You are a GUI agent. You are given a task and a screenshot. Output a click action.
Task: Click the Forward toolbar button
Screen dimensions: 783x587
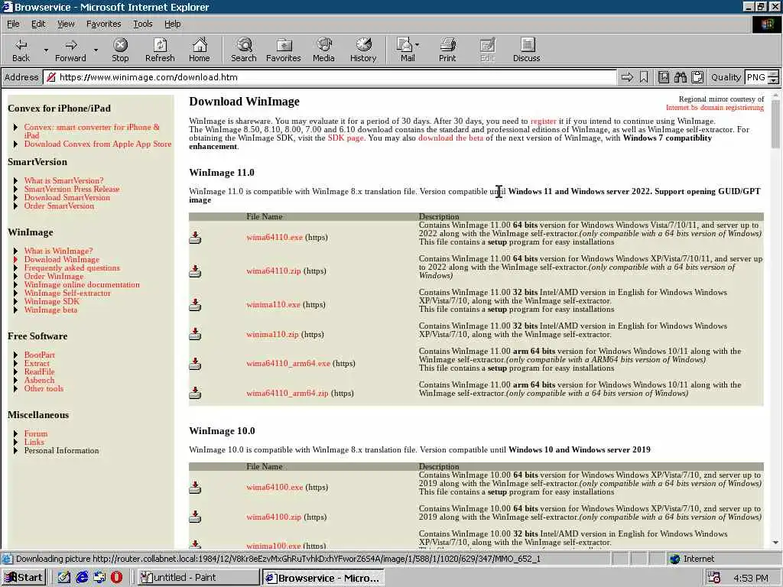(x=70, y=50)
